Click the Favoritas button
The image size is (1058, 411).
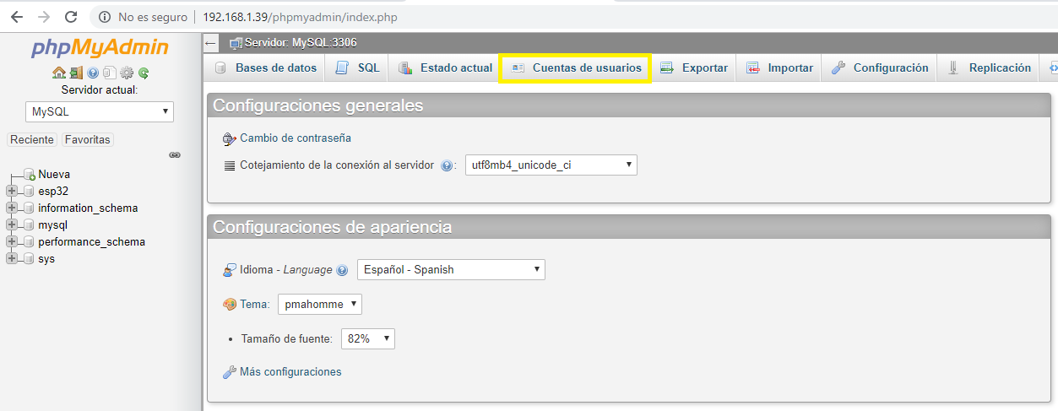(88, 140)
